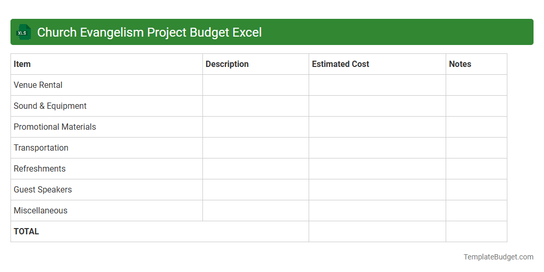The height and width of the screenshot is (272, 544).
Task: Click the Estimated Cost cell for Miscellaneous
Action: click(378, 211)
